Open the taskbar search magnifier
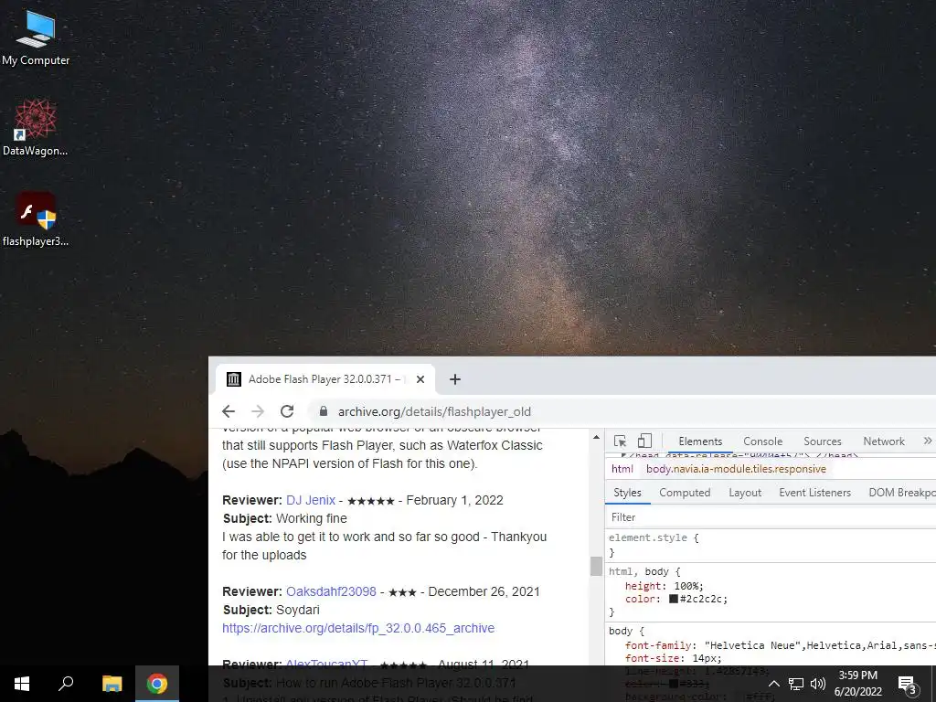The height and width of the screenshot is (702, 936). pos(66,684)
